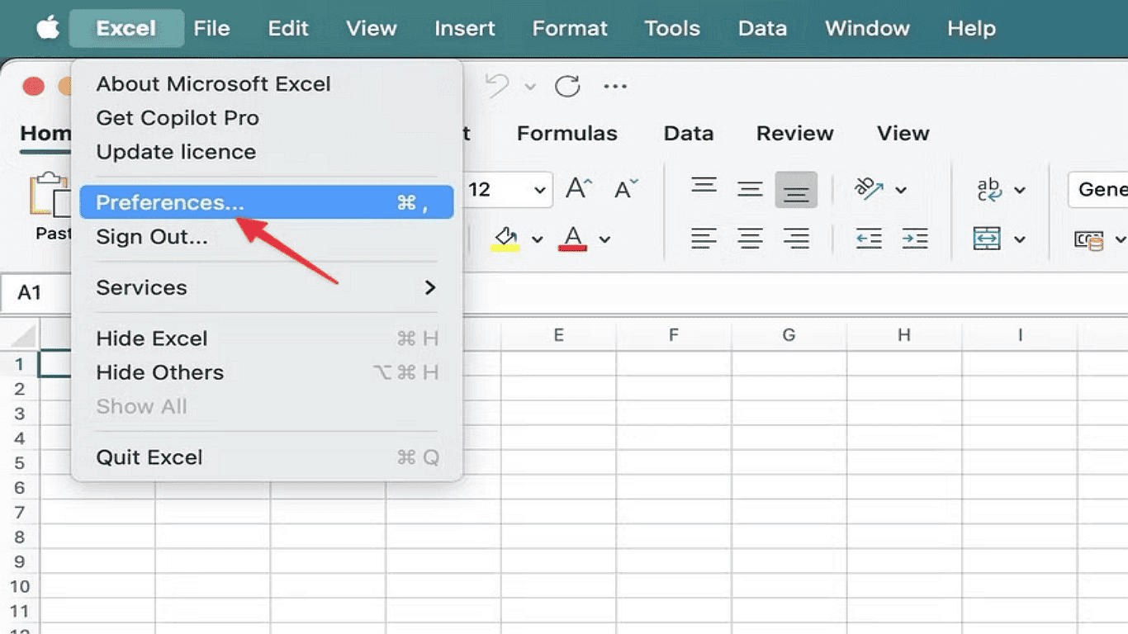Click the Paste clipboard icon
Image resolution: width=1128 pixels, height=634 pixels.
pyautogui.click(x=51, y=195)
